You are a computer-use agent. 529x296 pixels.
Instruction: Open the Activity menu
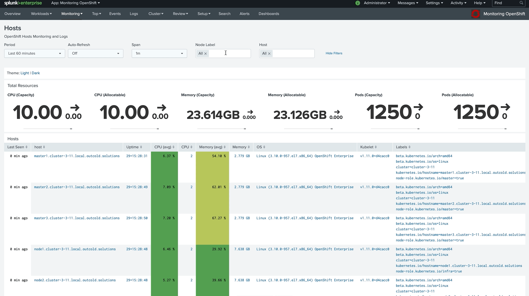click(x=458, y=3)
